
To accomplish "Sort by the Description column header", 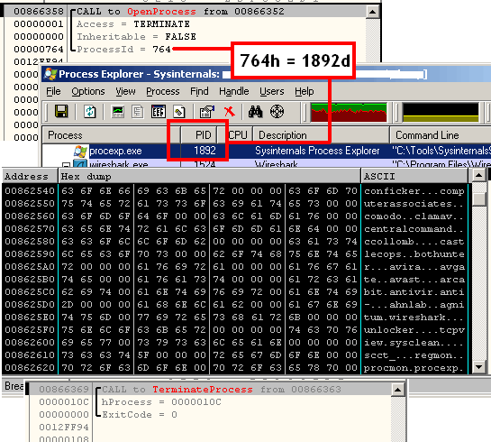I will click(x=321, y=135).
